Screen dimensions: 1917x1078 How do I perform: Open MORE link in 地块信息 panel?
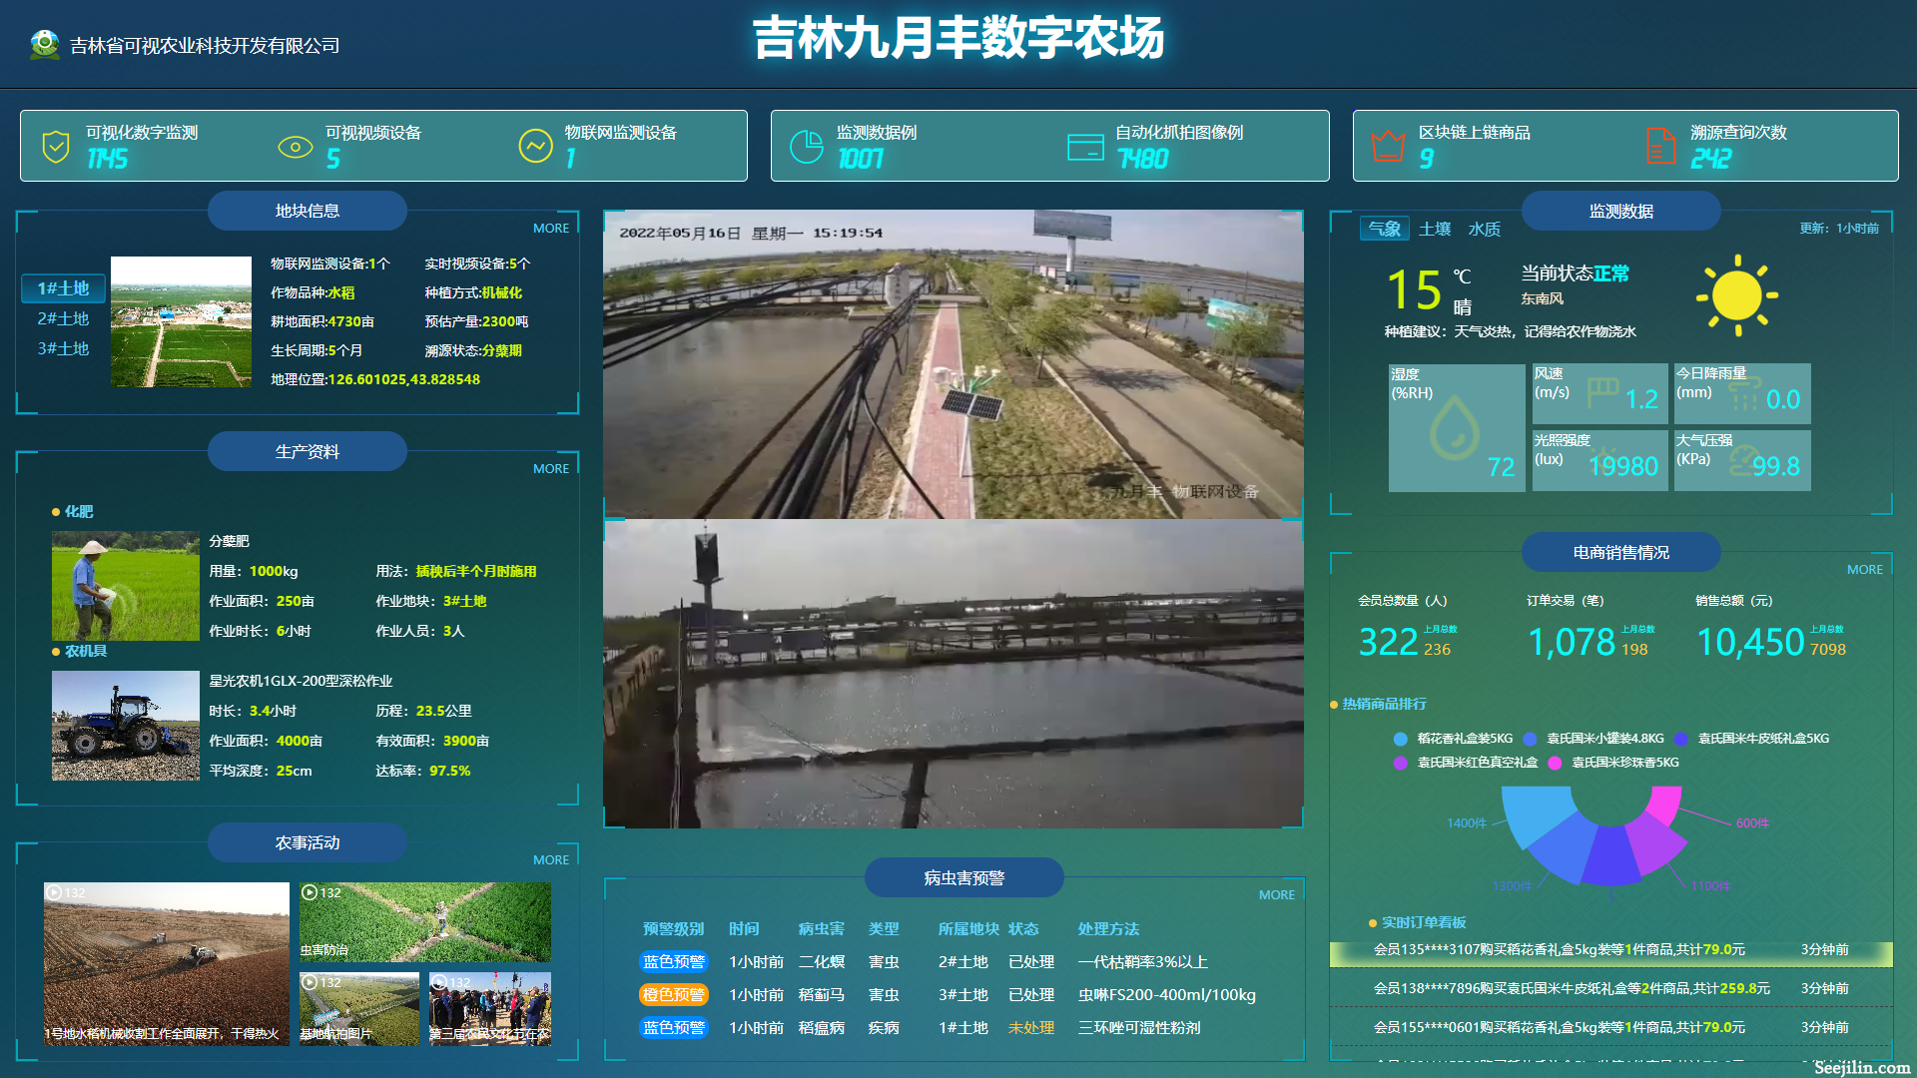click(x=550, y=229)
